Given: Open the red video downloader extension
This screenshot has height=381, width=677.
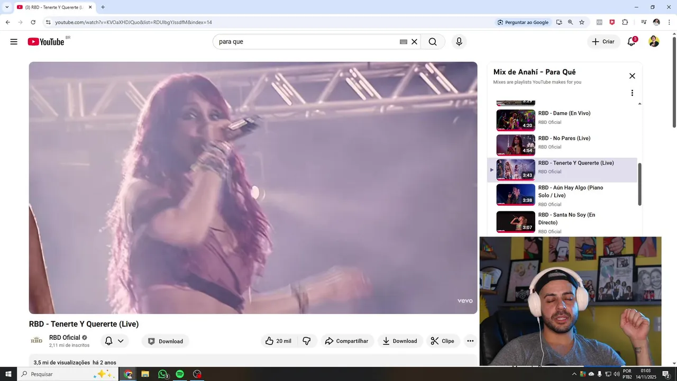Looking at the screenshot, I should 612,22.
